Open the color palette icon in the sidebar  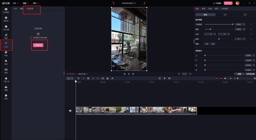6,97
